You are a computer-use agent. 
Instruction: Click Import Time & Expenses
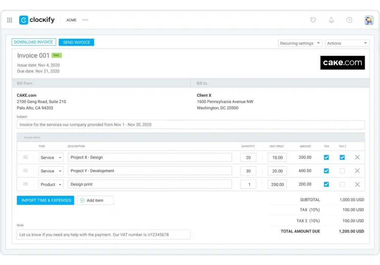[45, 200]
